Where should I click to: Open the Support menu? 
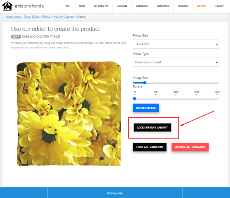click(202, 6)
